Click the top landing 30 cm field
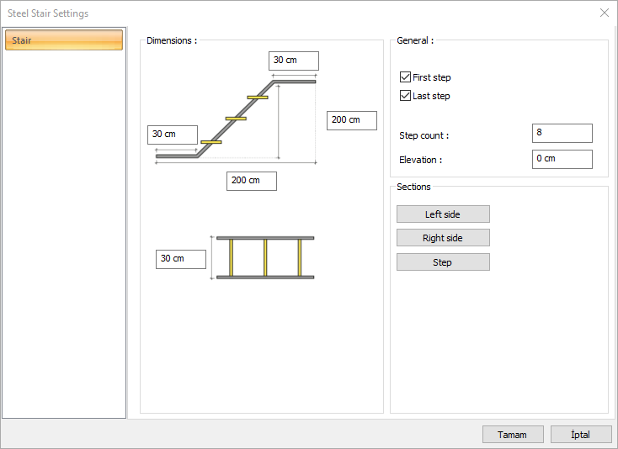Viewport: 618px width, 449px height. tap(294, 61)
